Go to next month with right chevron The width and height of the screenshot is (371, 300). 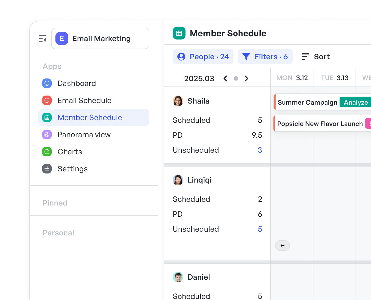tap(246, 78)
